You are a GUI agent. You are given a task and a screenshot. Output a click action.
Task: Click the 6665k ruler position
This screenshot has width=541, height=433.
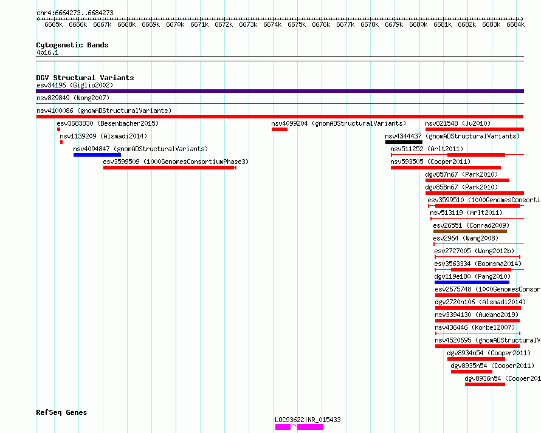(x=53, y=24)
